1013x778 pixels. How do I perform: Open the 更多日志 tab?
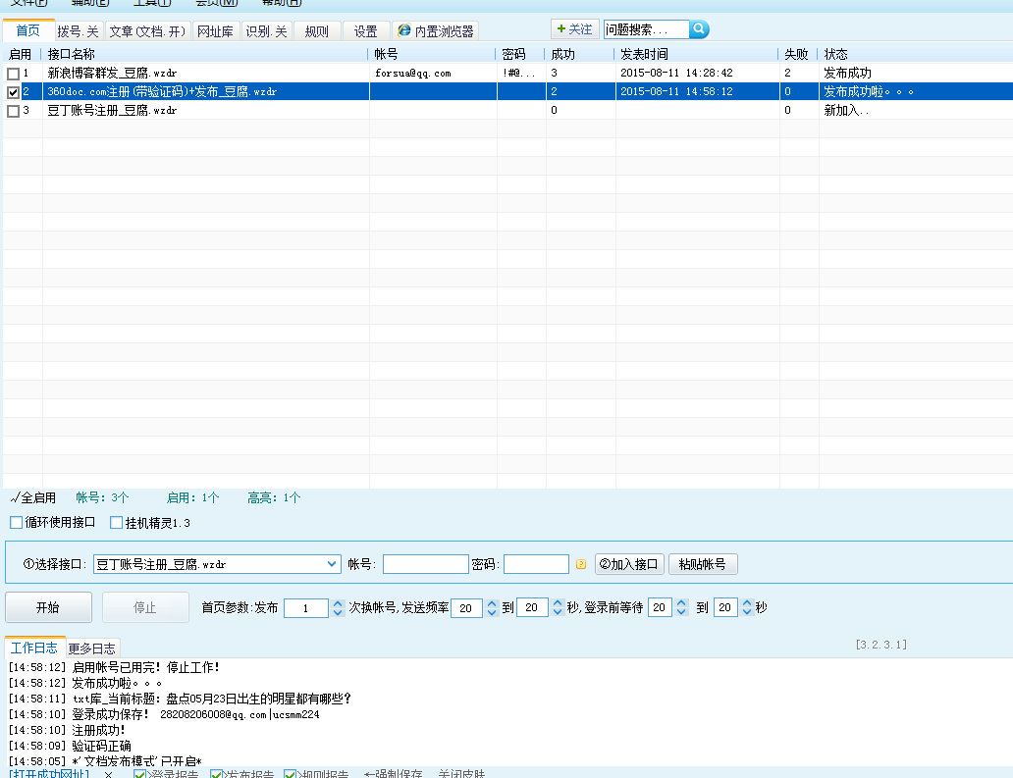[x=92, y=648]
